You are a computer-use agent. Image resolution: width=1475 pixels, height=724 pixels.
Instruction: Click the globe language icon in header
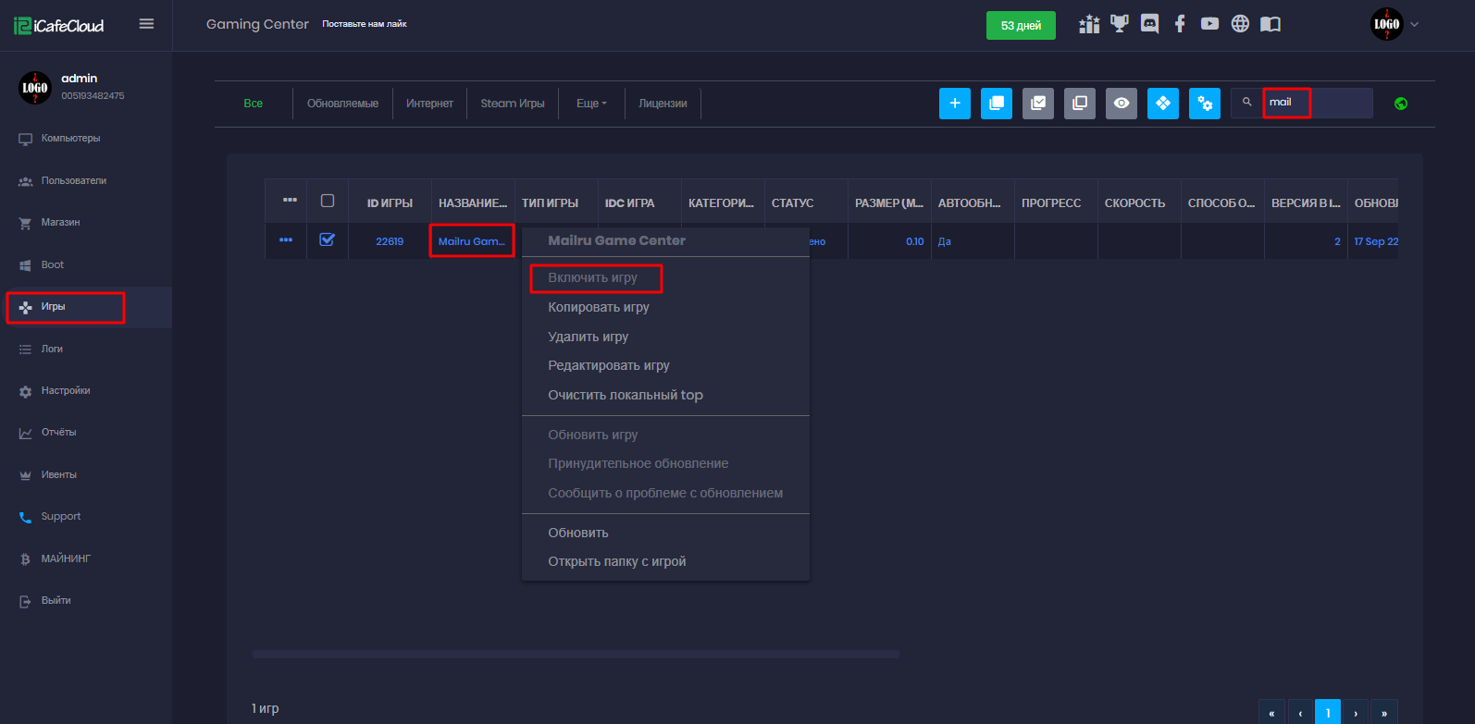pos(1240,24)
